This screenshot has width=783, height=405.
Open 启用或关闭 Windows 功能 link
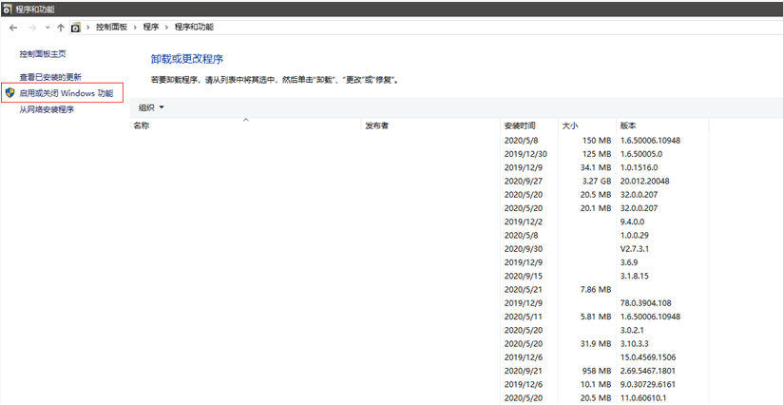67,93
